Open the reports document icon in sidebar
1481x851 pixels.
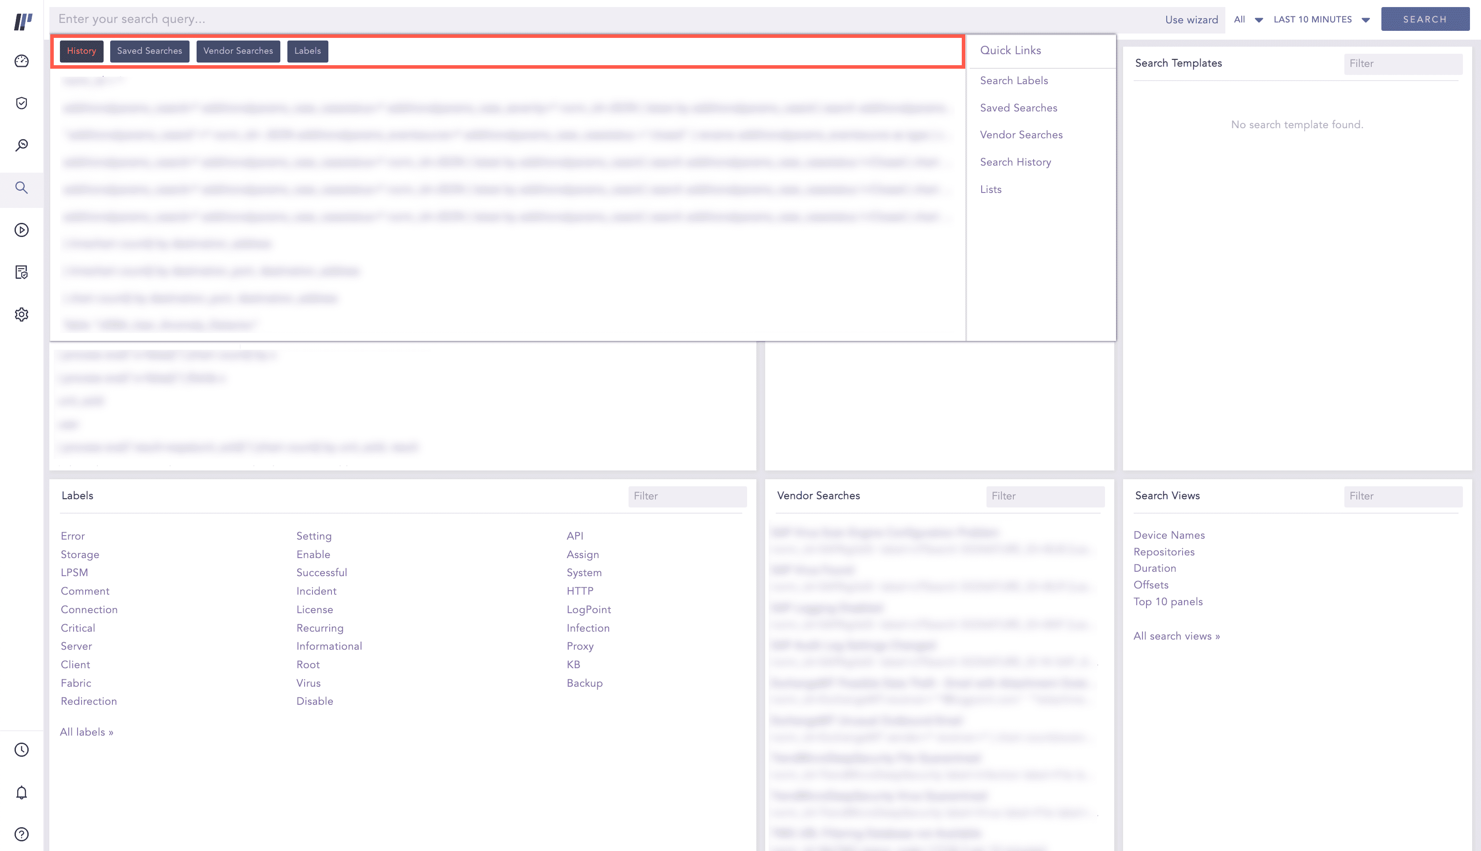pyautogui.click(x=21, y=272)
